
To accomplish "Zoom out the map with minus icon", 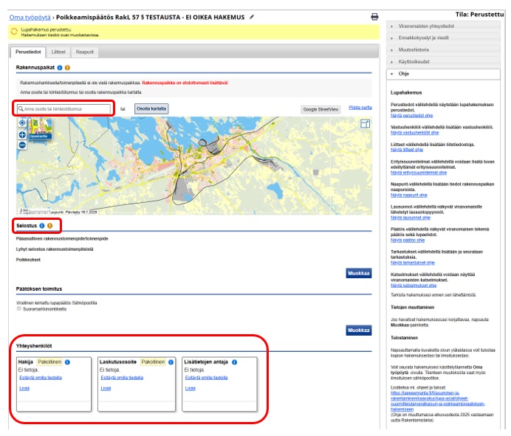I will point(22,145).
